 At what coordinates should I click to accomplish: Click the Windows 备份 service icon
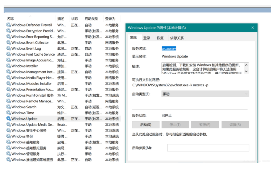point(8,136)
